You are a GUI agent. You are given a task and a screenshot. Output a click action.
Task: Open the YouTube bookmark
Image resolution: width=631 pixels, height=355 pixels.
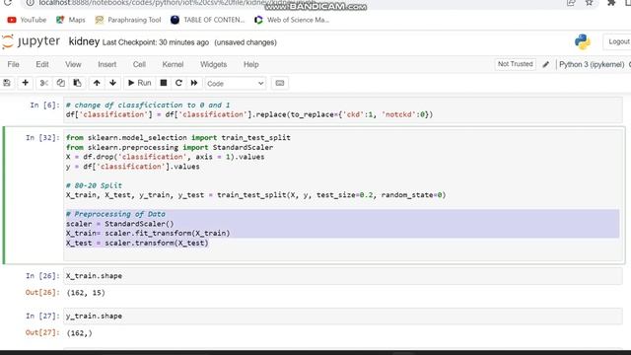pos(27,20)
